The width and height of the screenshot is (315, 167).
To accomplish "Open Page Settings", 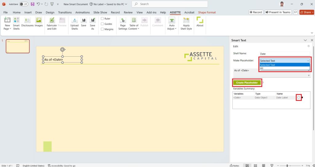I will pyautogui.click(x=123, y=23).
